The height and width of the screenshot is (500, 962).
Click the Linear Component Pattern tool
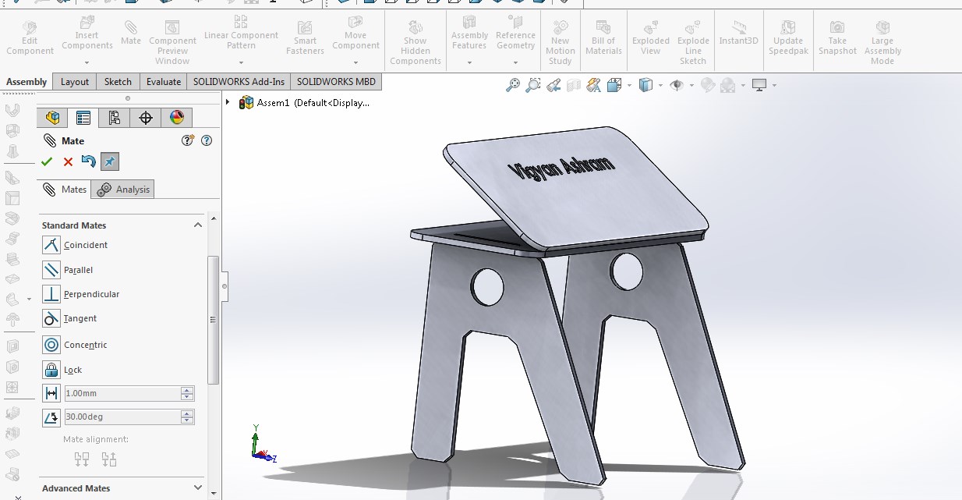click(x=241, y=33)
